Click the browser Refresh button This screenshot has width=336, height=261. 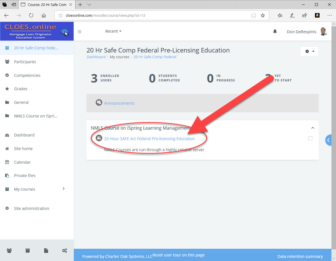pos(31,15)
